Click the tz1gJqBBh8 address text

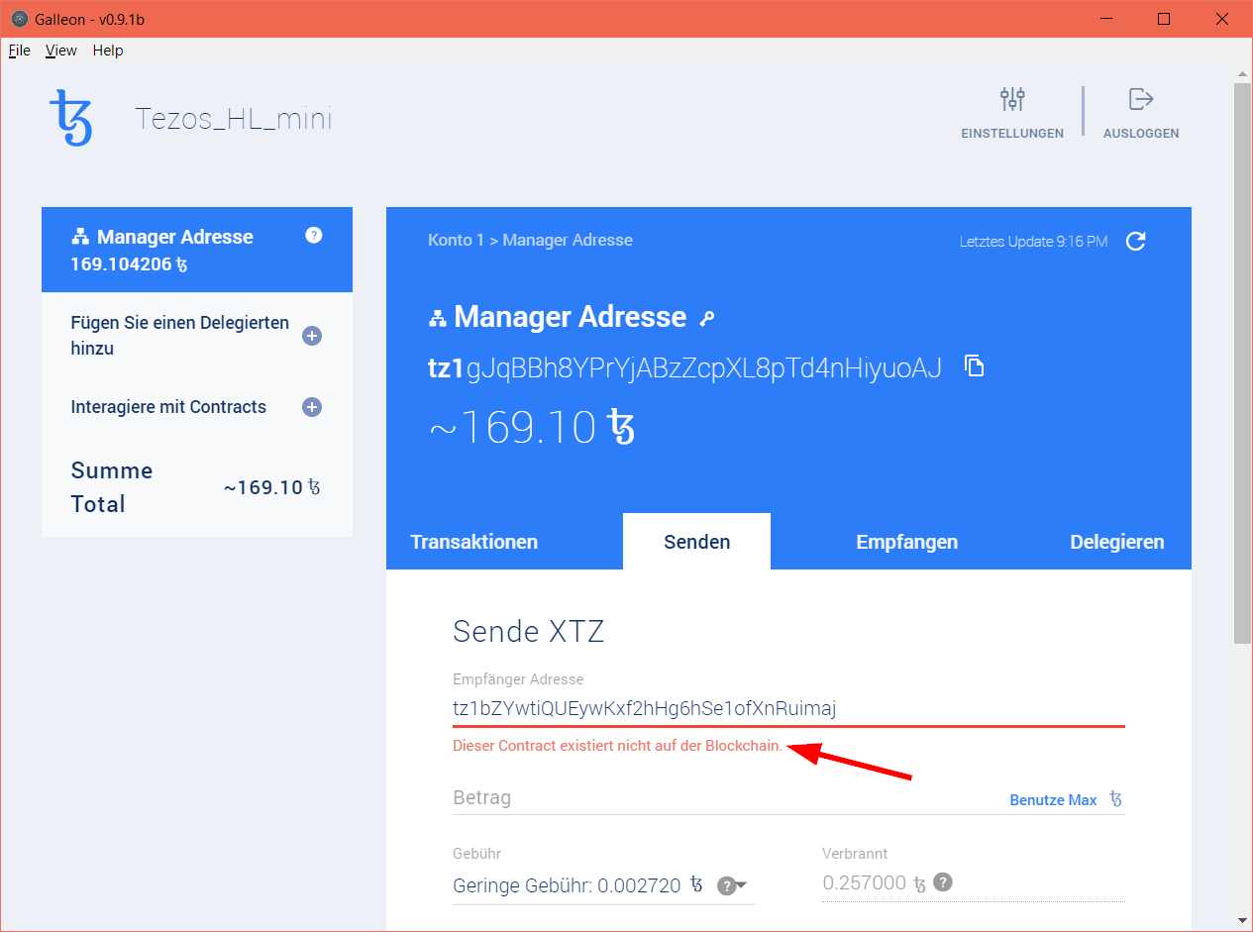click(x=684, y=368)
